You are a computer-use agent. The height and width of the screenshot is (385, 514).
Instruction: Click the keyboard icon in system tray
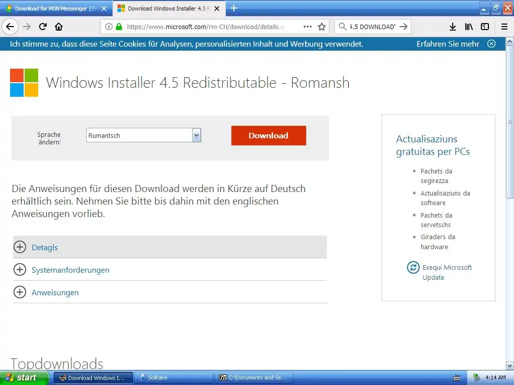point(457,378)
